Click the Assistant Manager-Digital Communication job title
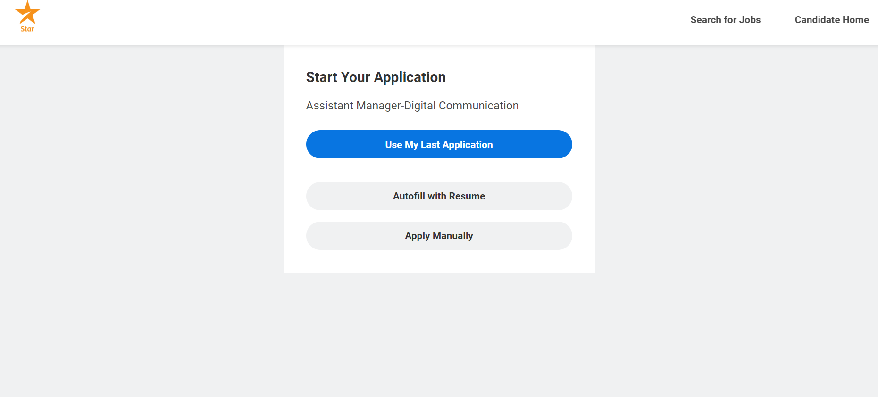 coord(412,106)
